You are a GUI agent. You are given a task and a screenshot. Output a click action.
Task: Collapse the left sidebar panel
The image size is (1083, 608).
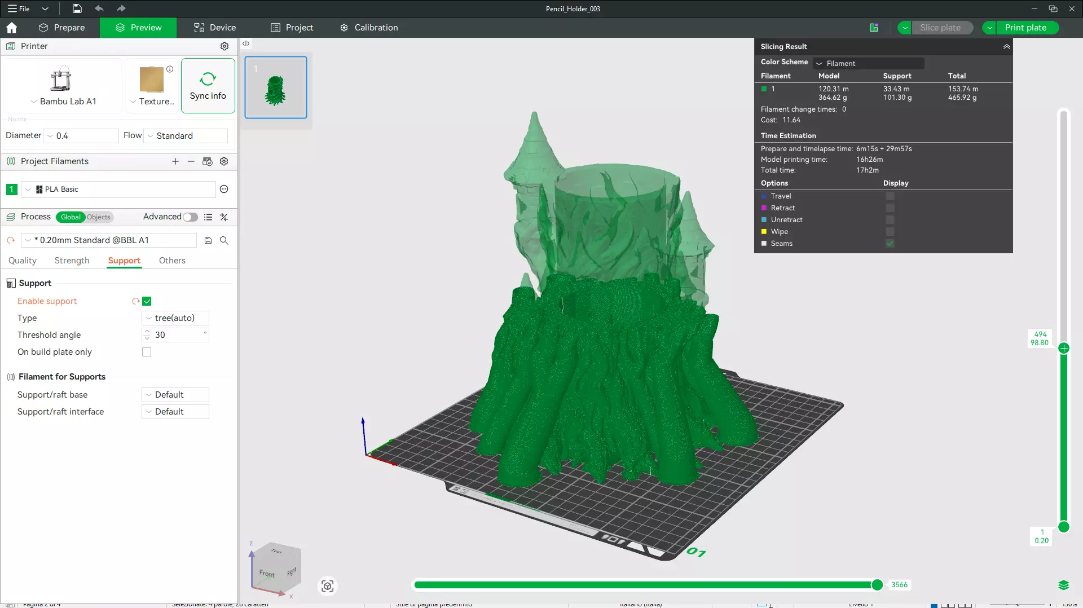pyautogui.click(x=246, y=43)
